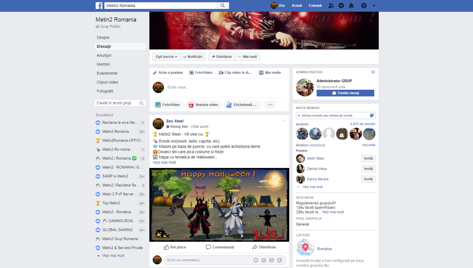Click the Facebook logo
Image resolution: width=473 pixels, height=268 pixels.
(x=99, y=6)
